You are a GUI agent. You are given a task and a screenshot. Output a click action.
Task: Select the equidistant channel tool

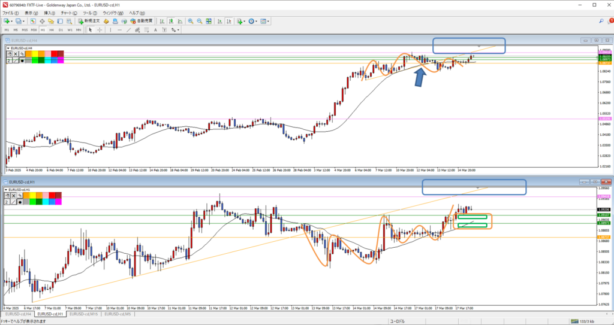coord(138,30)
